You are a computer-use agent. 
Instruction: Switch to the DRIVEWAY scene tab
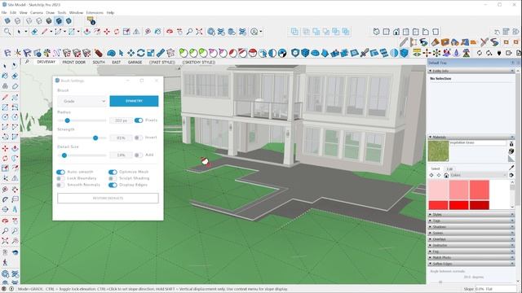pyautogui.click(x=46, y=62)
